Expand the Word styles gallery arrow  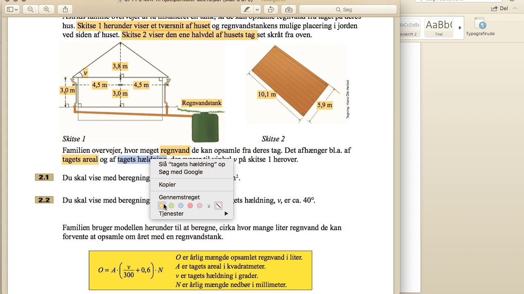tap(460, 28)
